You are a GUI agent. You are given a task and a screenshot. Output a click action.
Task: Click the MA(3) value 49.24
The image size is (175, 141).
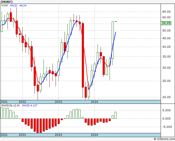click(23, 6)
